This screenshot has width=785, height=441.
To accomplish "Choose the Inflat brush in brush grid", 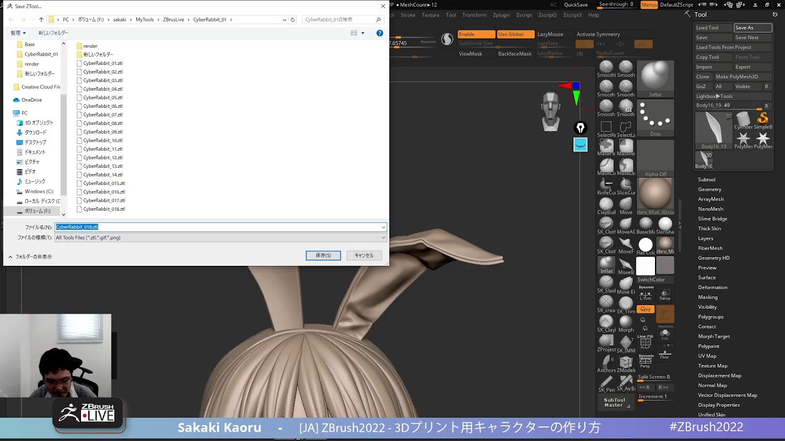I will pos(606,265).
